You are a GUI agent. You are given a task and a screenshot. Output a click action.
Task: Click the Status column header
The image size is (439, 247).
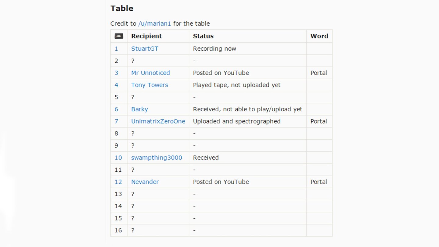coord(203,36)
